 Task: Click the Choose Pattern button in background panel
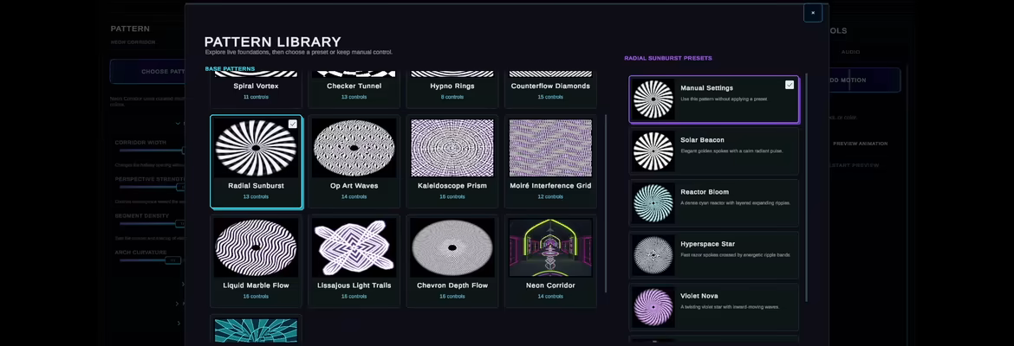coord(147,72)
